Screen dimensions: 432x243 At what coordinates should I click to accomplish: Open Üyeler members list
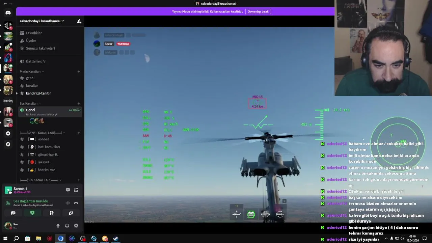coord(50,40)
